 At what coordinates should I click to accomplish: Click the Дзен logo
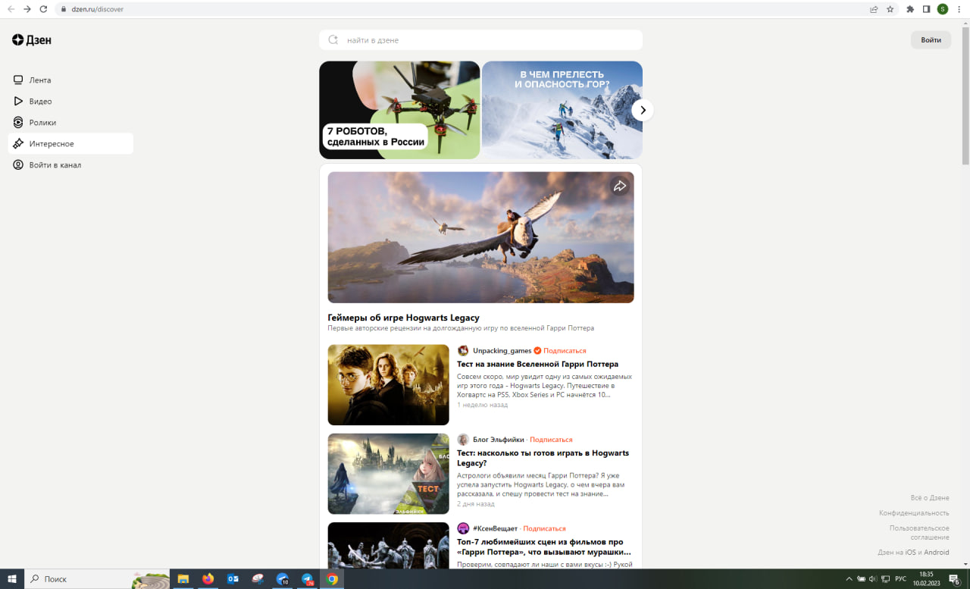click(32, 40)
